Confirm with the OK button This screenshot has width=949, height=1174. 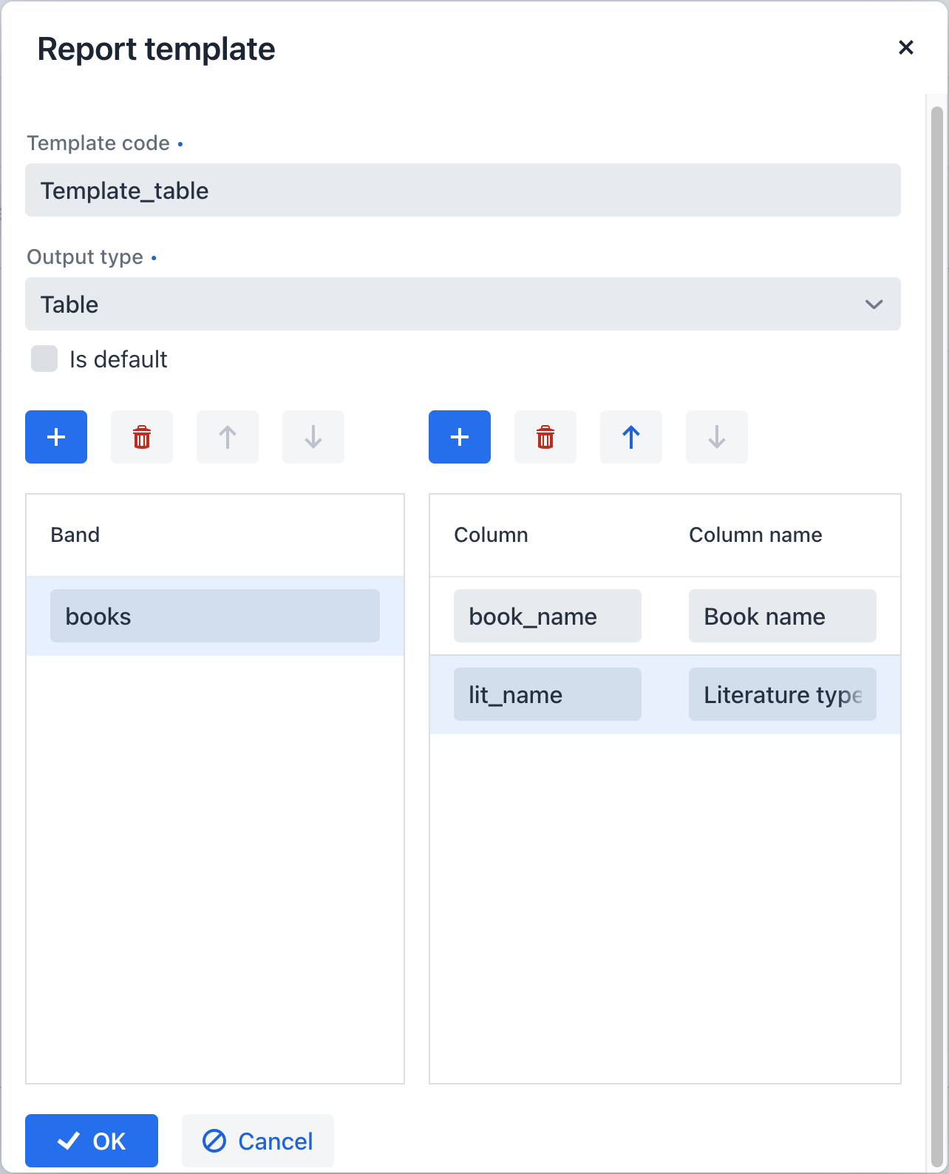tap(92, 1141)
